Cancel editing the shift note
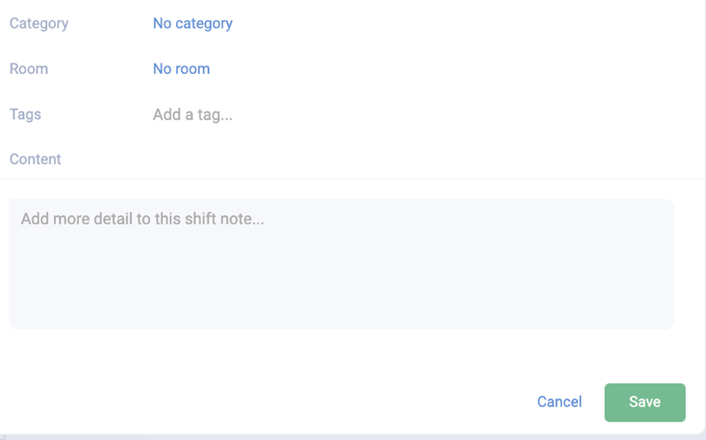 click(559, 402)
